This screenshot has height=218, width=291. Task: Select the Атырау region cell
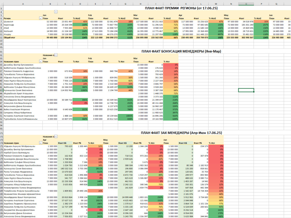click(x=23, y=34)
